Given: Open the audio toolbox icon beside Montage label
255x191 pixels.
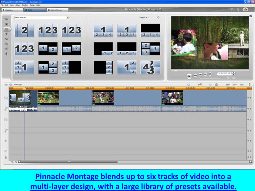Looking at the screenshot, I should [x=10, y=85].
